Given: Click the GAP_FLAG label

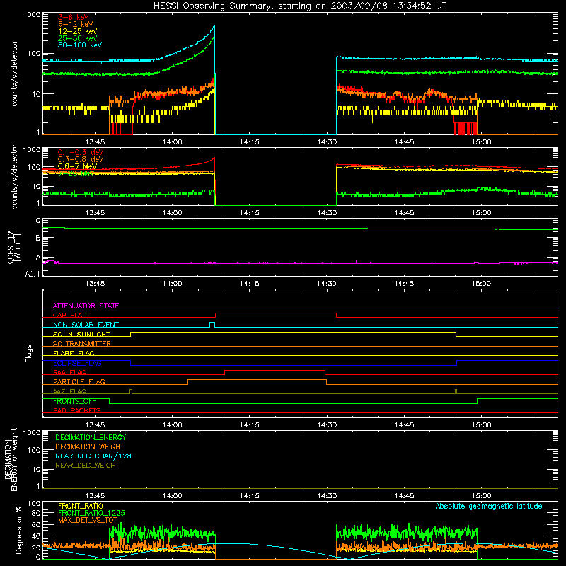Looking at the screenshot, I should point(69,315).
